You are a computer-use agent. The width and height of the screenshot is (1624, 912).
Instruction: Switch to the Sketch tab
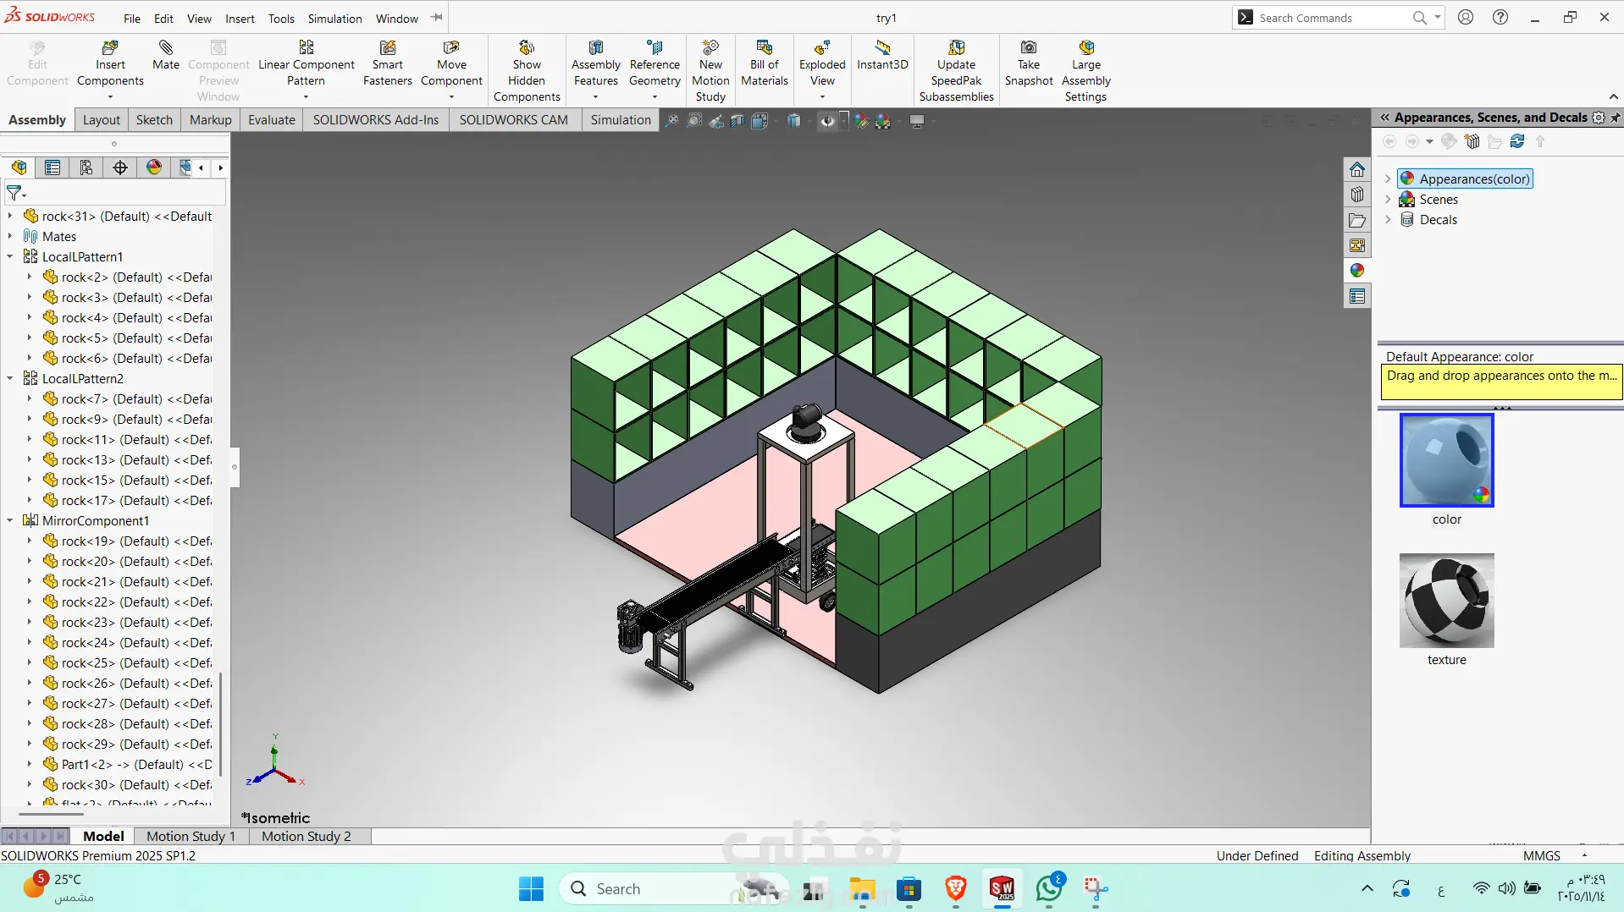click(154, 120)
